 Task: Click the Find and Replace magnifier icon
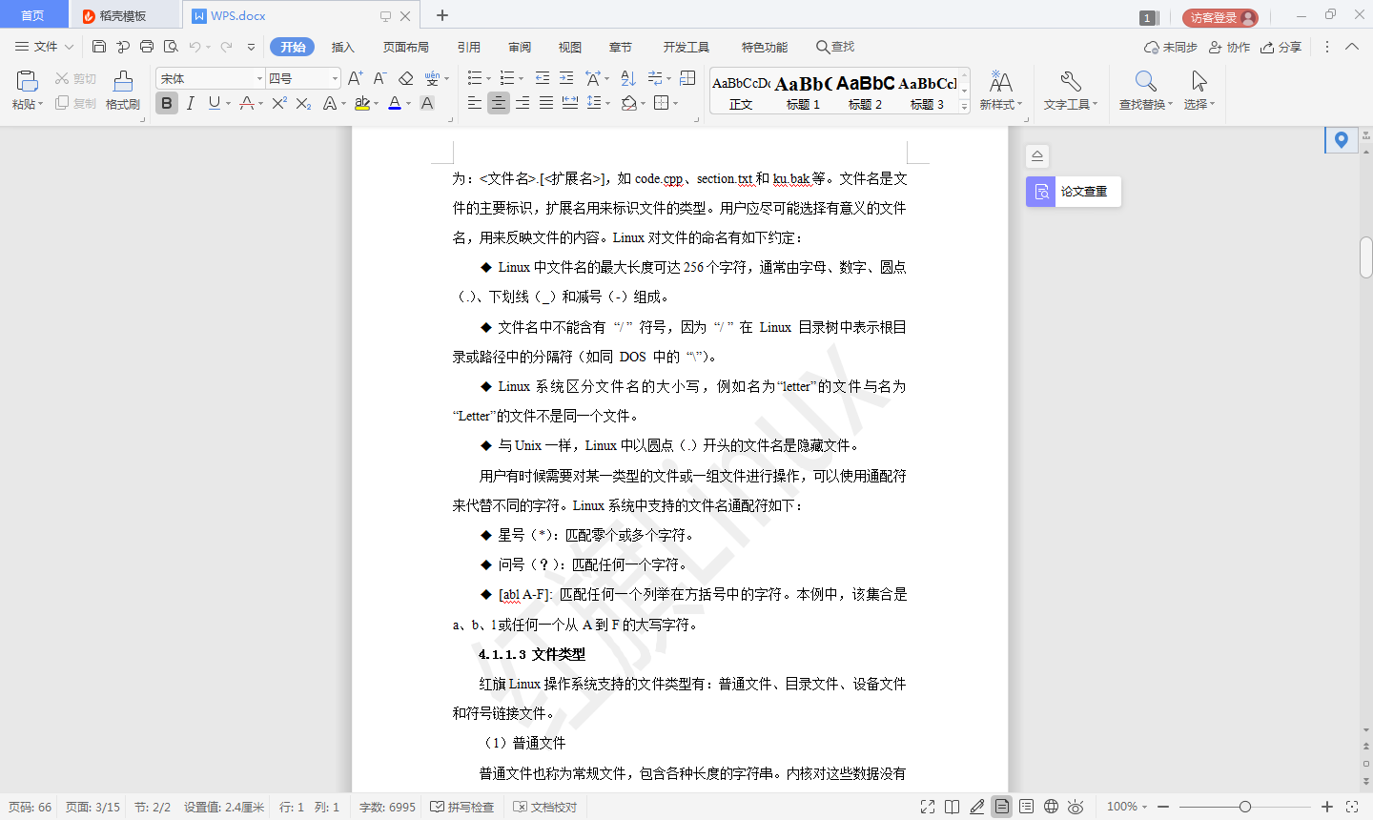(x=1146, y=81)
